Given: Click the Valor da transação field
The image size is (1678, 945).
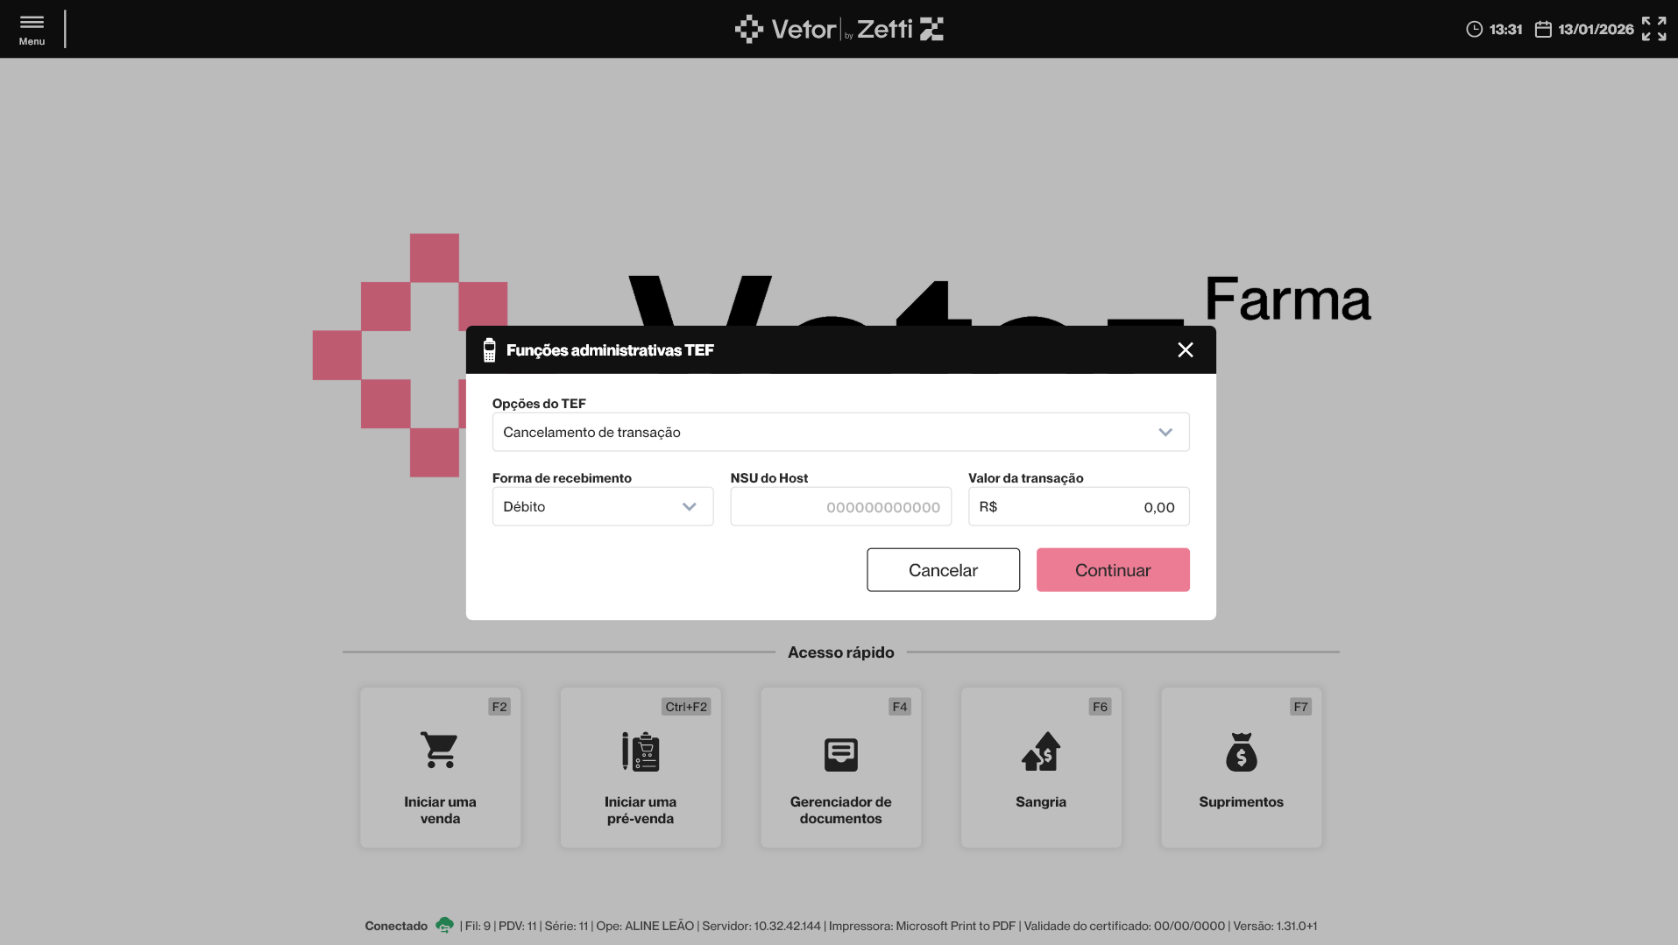Looking at the screenshot, I should [x=1079, y=506].
